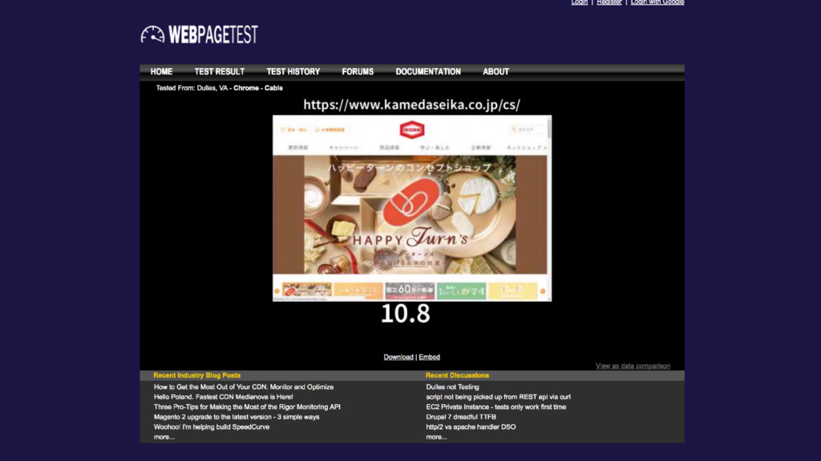Open the FORUMS menu item
The width and height of the screenshot is (821, 461).
point(358,71)
